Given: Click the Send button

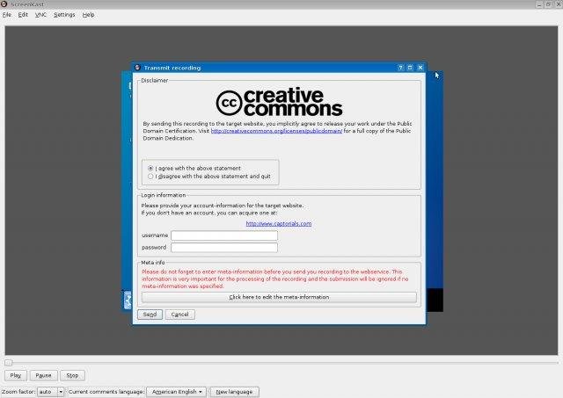Looking at the screenshot, I should tap(150, 315).
